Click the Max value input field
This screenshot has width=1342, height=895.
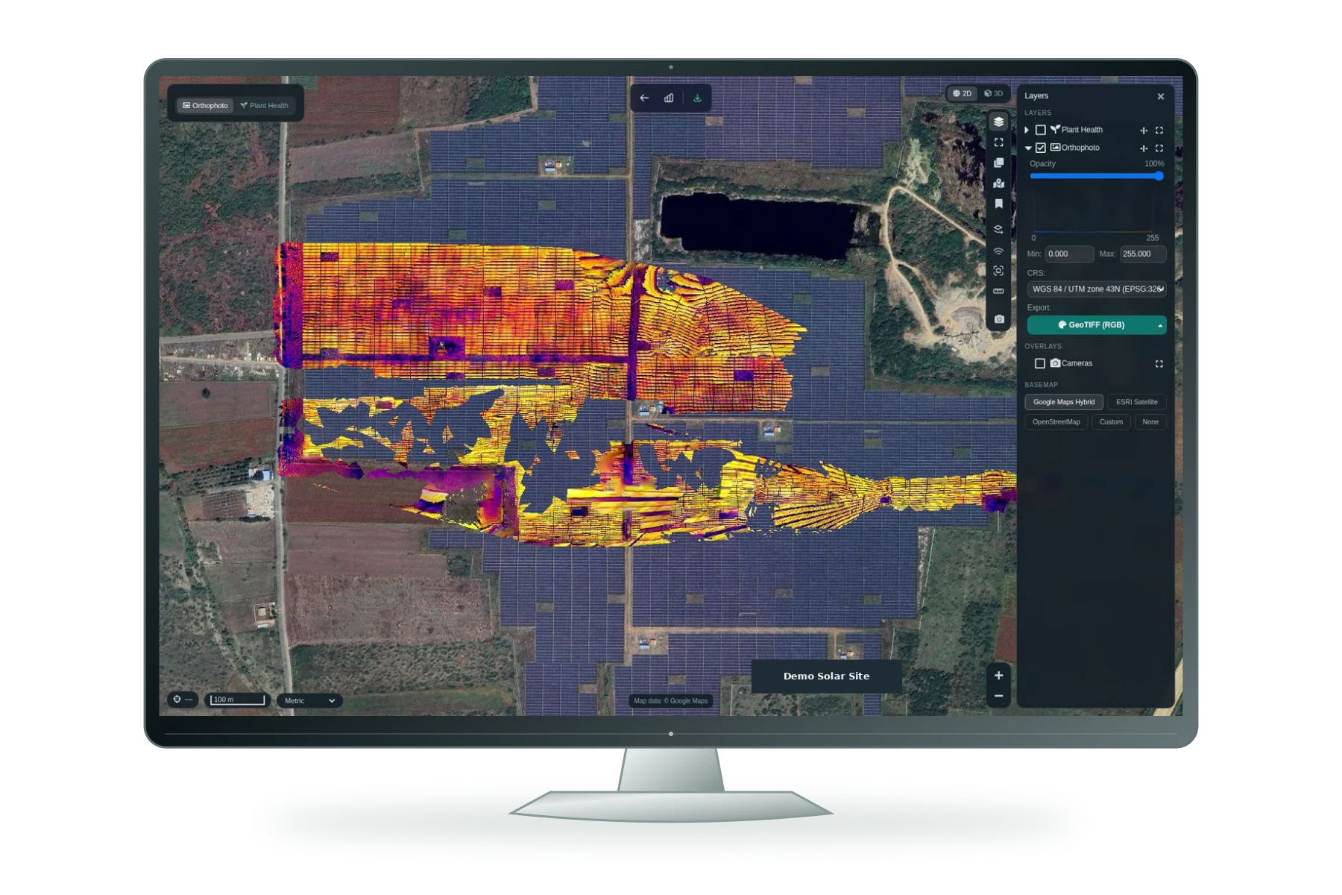1142,254
